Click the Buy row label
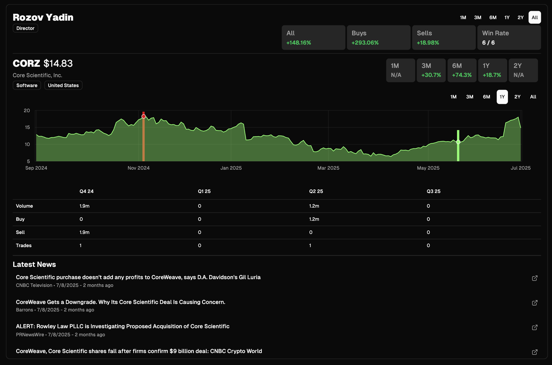Viewport: 552px width, 365px height. point(20,219)
